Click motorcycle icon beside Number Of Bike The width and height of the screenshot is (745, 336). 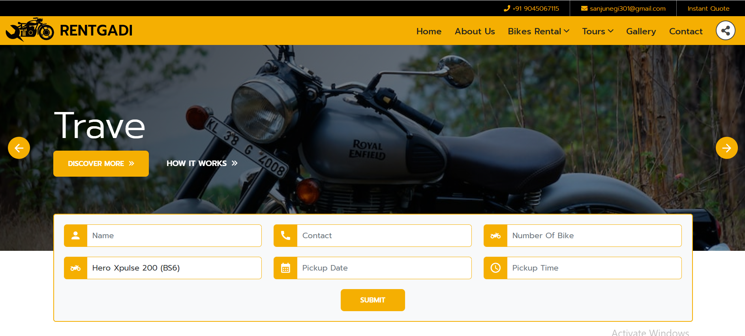tap(495, 235)
